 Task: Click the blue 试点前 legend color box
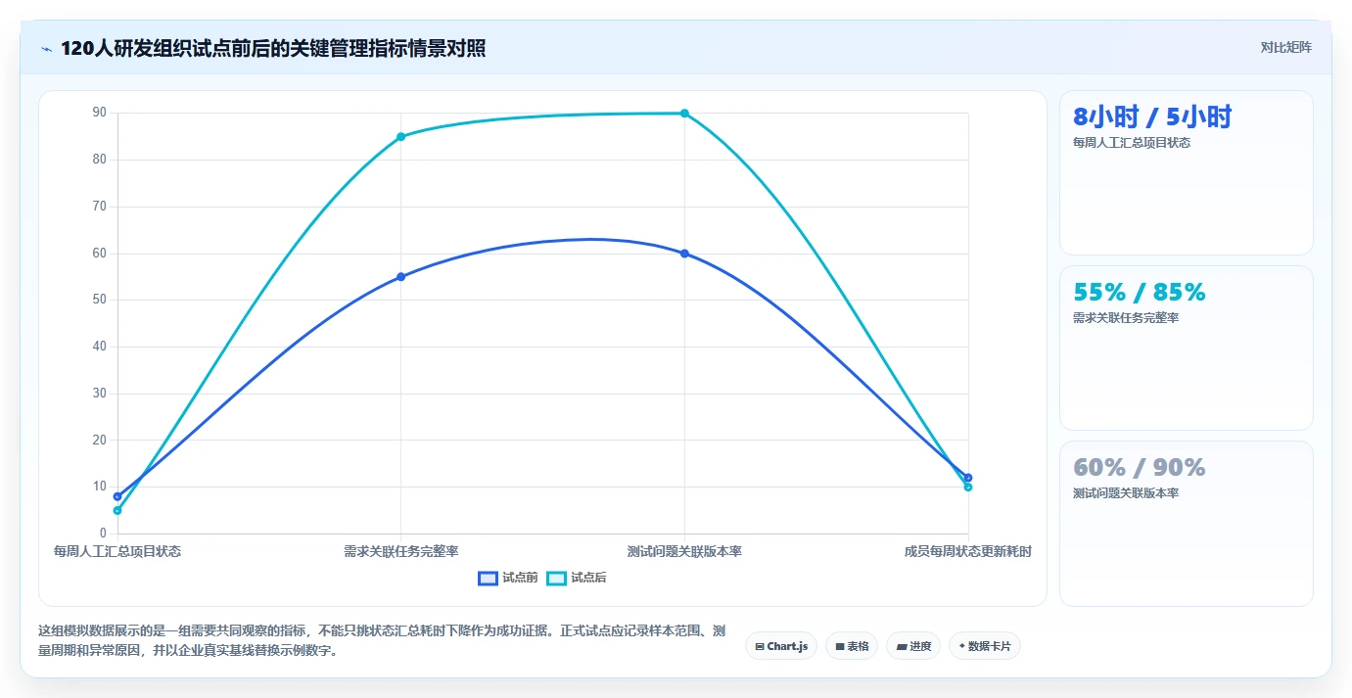[x=488, y=578]
